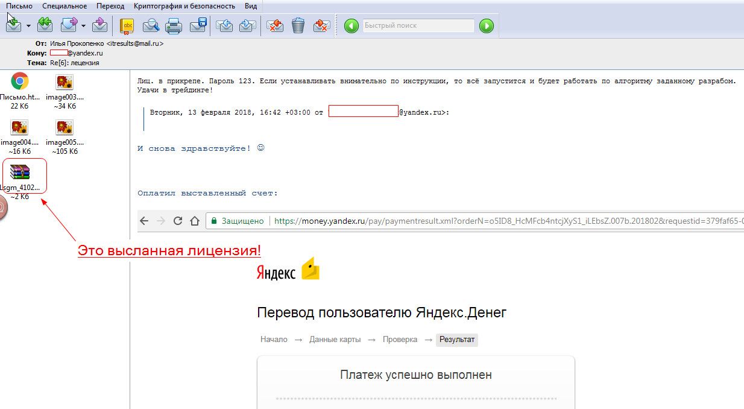Expand the Forward button's dropdown arrow
This screenshot has height=409, width=744.
pyautogui.click(x=83, y=26)
